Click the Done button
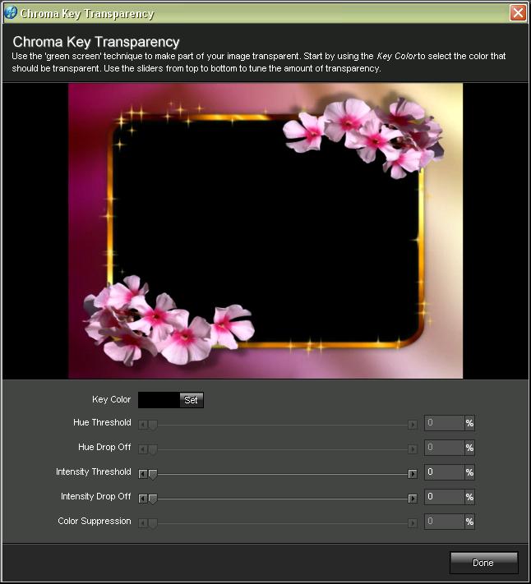Viewport: 531px width, 584px height. tap(483, 563)
